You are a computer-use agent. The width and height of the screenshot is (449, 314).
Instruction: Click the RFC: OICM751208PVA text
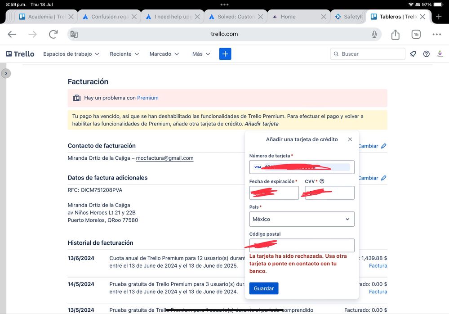[x=95, y=190]
